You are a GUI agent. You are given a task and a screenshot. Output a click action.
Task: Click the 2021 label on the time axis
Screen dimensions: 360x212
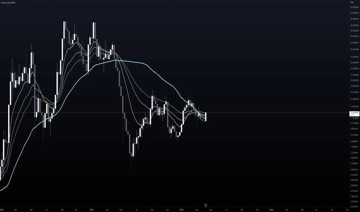(x=2, y=210)
